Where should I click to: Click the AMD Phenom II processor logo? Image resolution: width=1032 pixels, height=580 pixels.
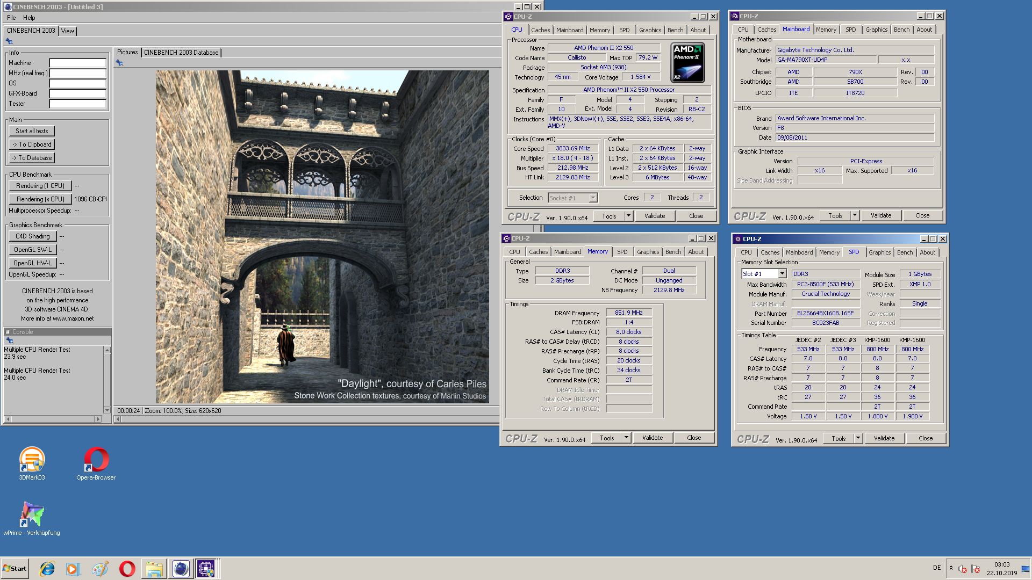pyautogui.click(x=687, y=63)
